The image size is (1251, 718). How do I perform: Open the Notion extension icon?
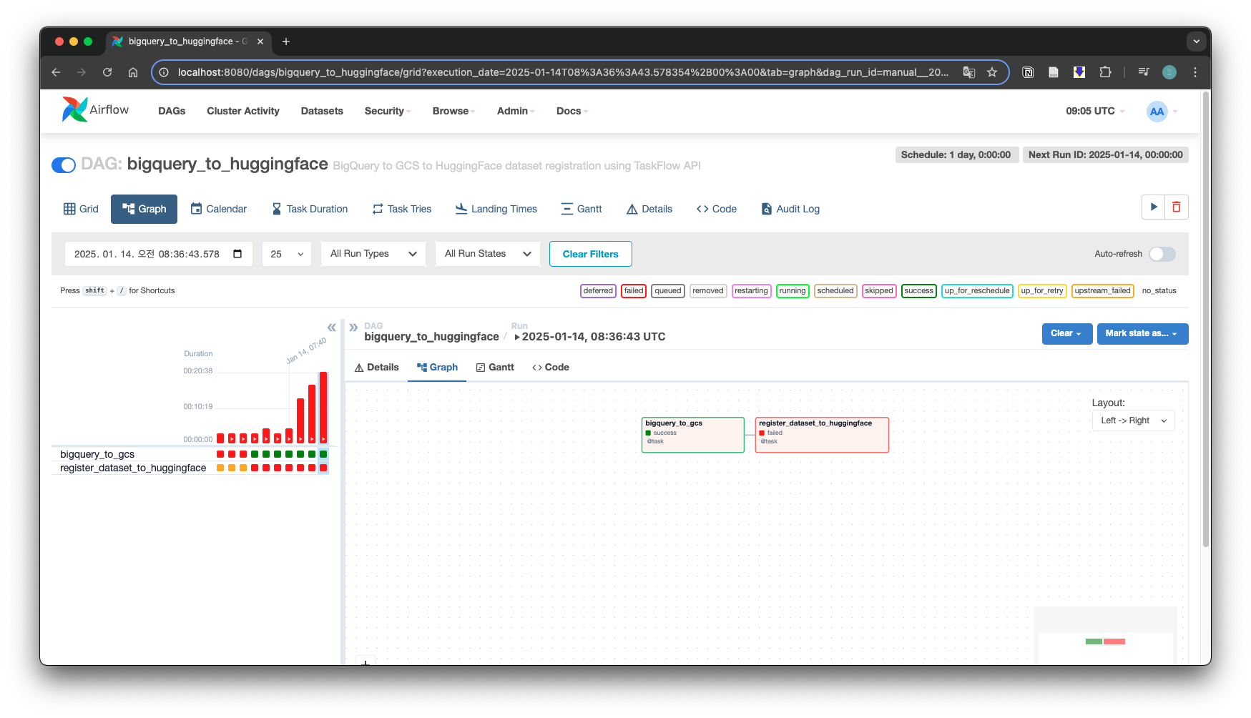pyautogui.click(x=1028, y=72)
